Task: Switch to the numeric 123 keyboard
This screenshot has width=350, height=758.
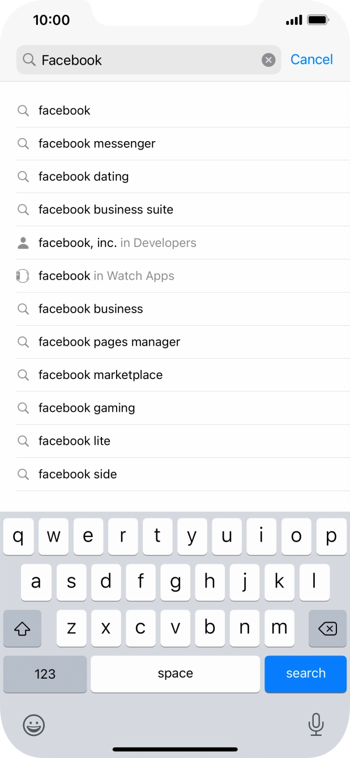Action: coord(45,674)
